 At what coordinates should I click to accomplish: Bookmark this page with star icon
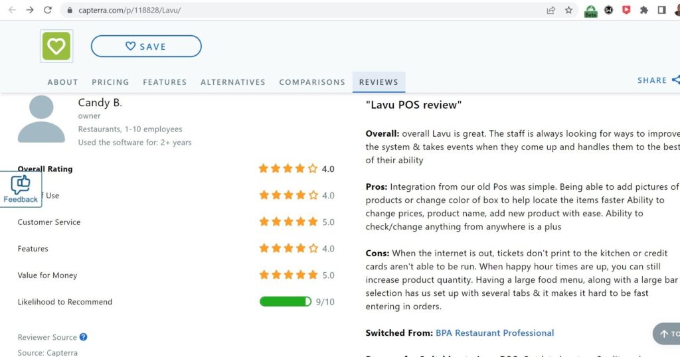568,10
